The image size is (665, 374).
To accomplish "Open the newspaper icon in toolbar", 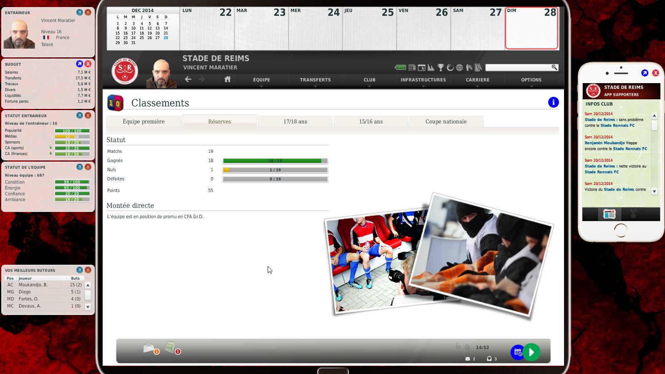I will click(x=412, y=67).
